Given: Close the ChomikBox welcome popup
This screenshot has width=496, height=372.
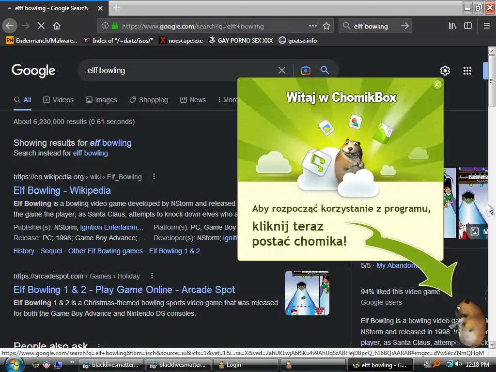Looking at the screenshot, I should [x=437, y=84].
